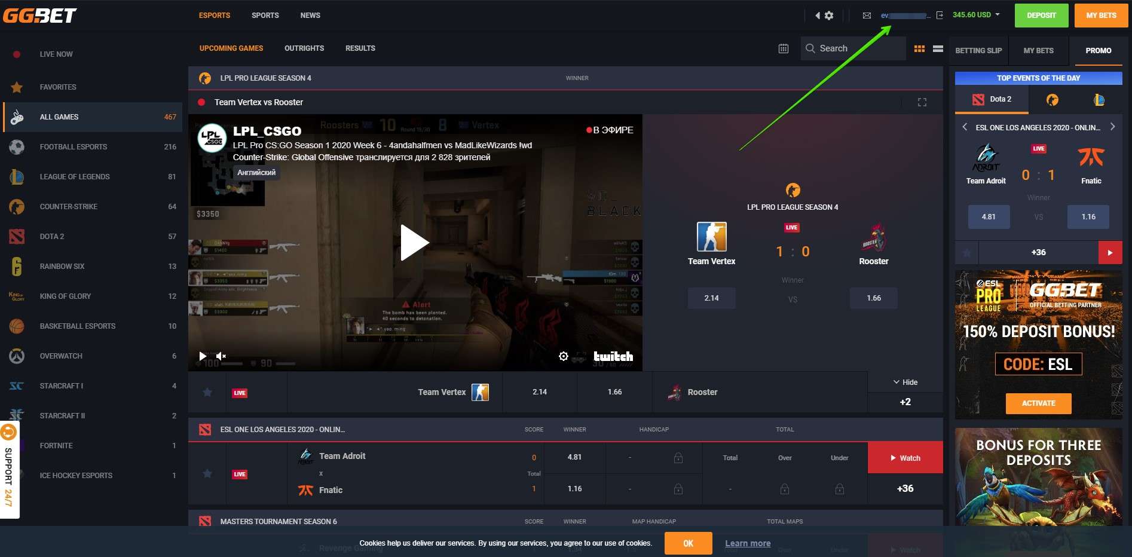Open Dota 2 category in sidebar
The height and width of the screenshot is (557, 1132).
(x=93, y=237)
